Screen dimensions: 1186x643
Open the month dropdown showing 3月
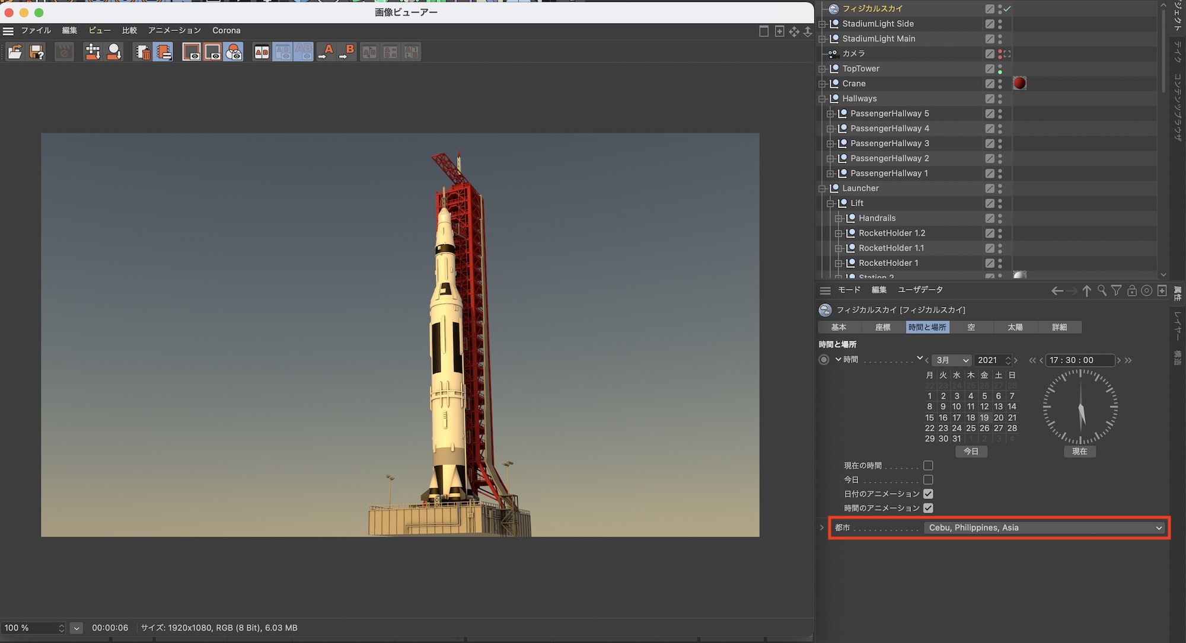click(x=952, y=360)
